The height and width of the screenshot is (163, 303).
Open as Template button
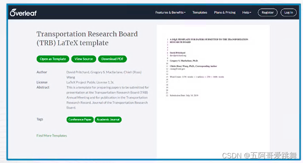click(x=53, y=59)
